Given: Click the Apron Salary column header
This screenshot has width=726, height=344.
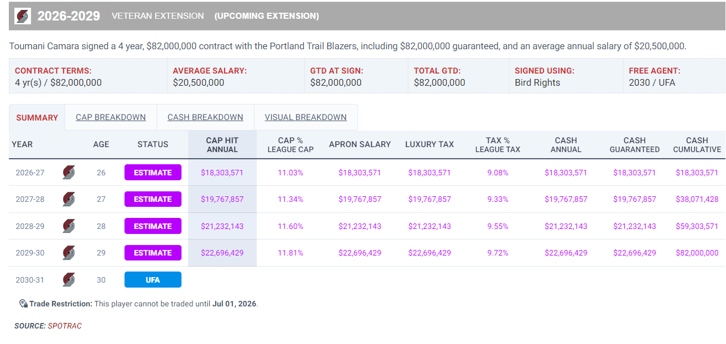Looking at the screenshot, I should click(360, 144).
